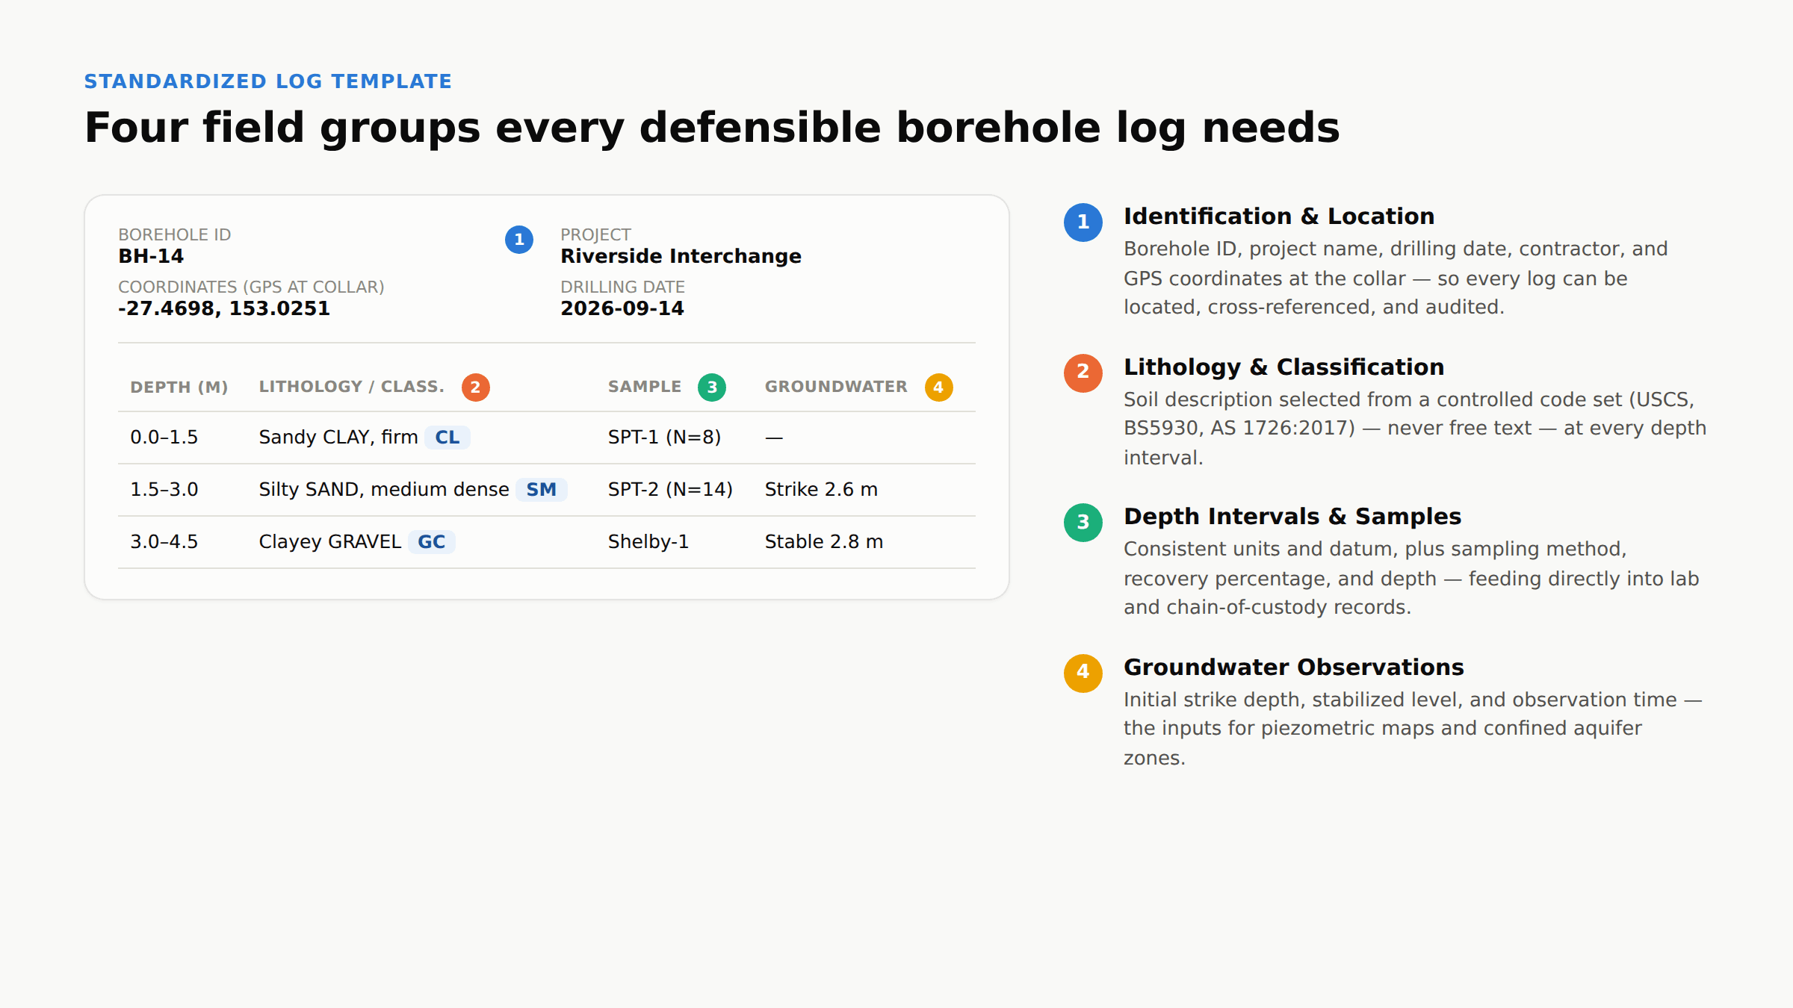
Task: Click sample cell Shelby-1
Action: pos(648,542)
